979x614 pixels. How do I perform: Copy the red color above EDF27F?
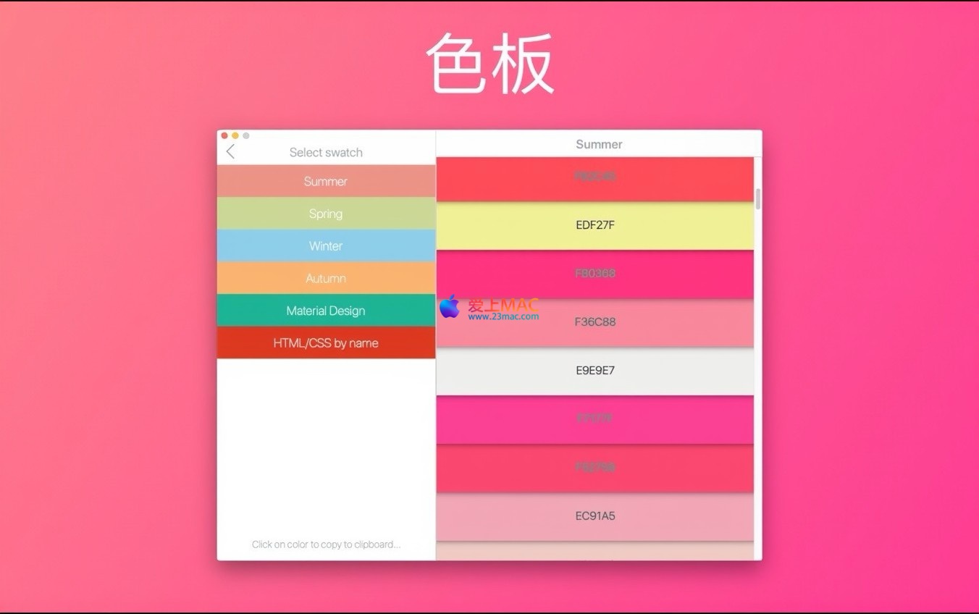click(x=594, y=177)
